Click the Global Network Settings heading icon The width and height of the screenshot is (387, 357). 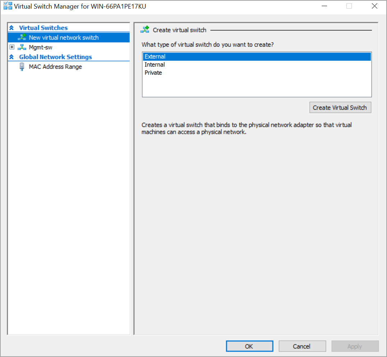[12, 57]
